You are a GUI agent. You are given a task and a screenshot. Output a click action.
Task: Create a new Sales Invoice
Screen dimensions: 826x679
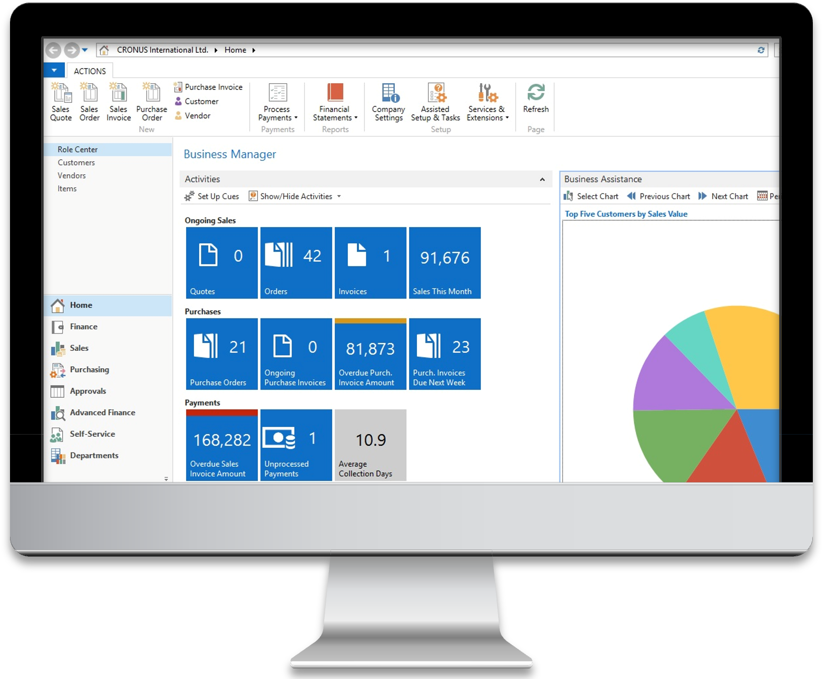119,102
